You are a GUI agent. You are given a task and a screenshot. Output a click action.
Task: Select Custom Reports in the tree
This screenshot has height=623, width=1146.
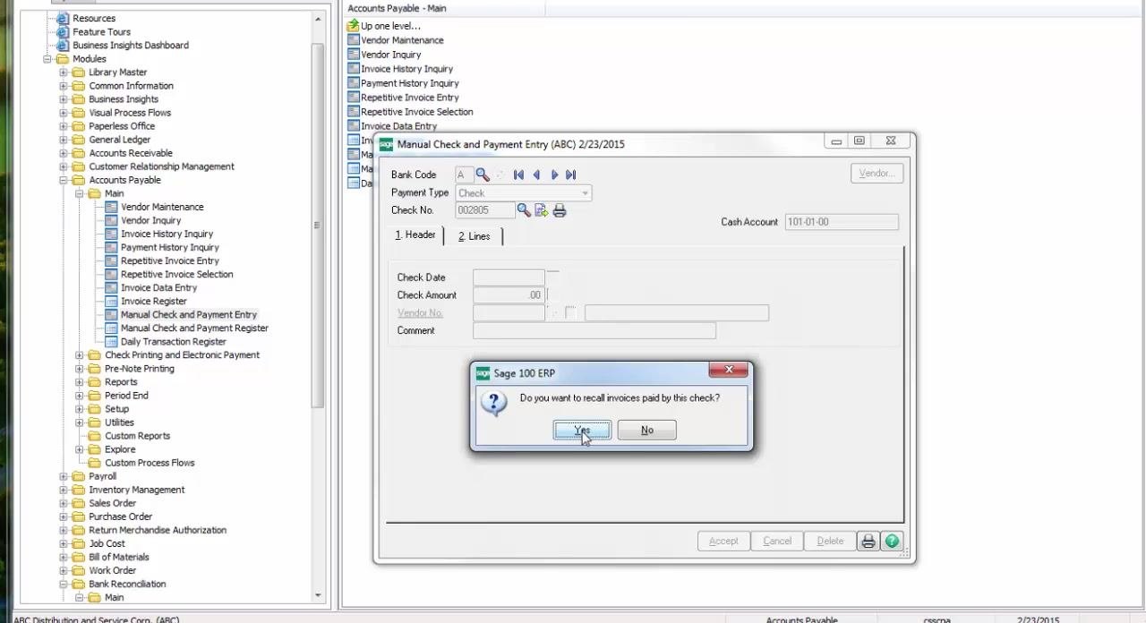point(137,436)
